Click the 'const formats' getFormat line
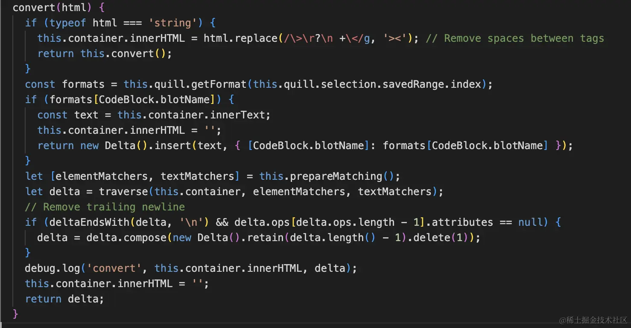The image size is (631, 328). point(259,84)
